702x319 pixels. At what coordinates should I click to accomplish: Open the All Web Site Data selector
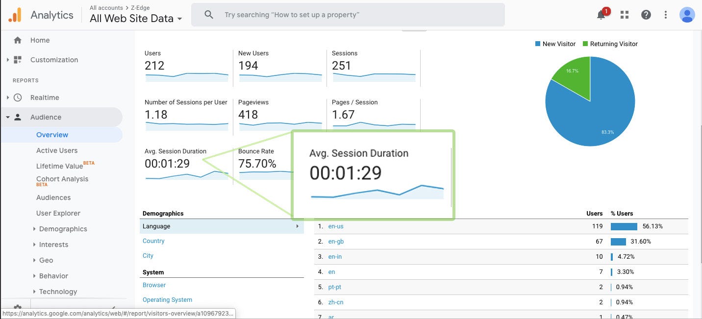pos(136,19)
